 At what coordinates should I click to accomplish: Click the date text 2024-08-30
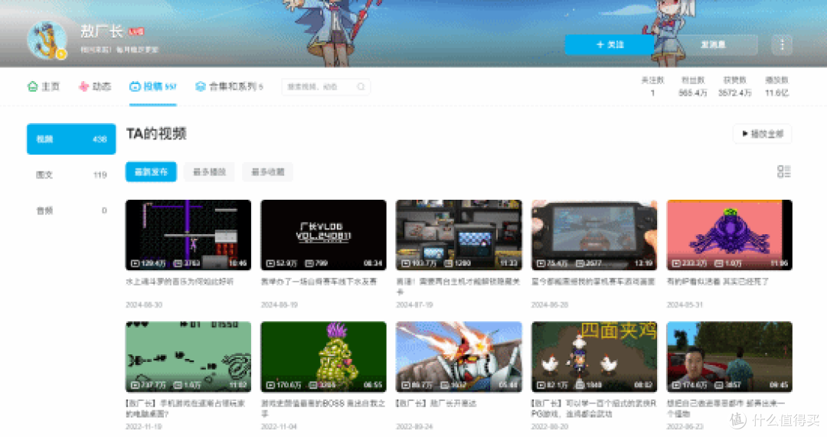(x=144, y=305)
